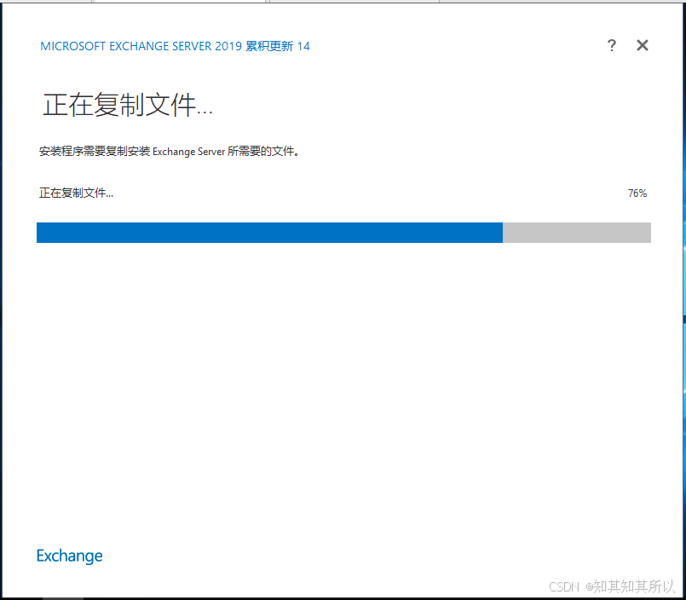686x600 pixels.
Task: Click the large 正在复制文件 heading
Action: [x=127, y=105]
